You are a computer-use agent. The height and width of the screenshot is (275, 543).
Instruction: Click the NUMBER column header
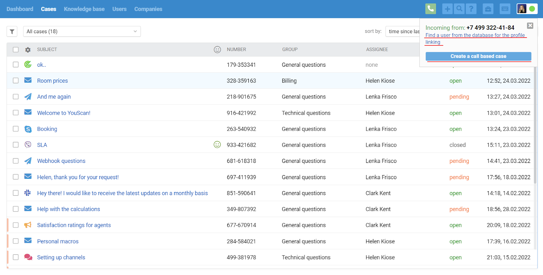(237, 49)
